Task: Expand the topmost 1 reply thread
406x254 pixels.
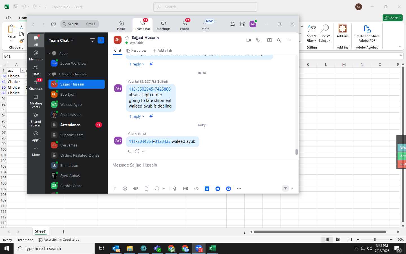Action: 137,64
